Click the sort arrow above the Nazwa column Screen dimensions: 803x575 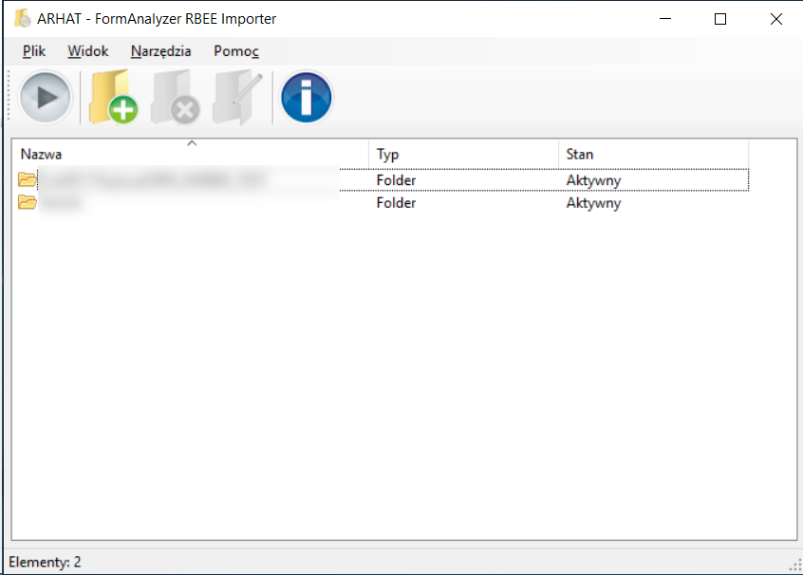click(x=192, y=143)
